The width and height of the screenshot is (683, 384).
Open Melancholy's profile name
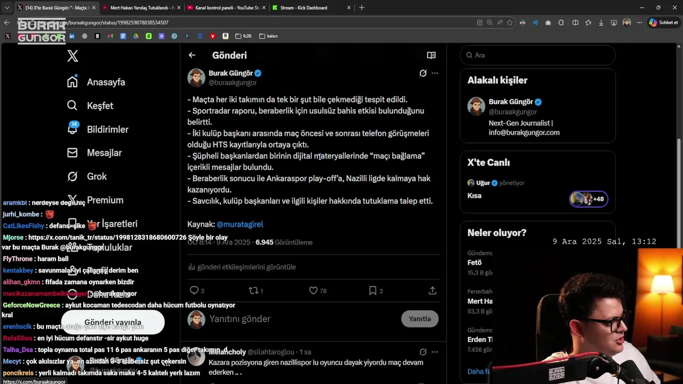(x=227, y=352)
